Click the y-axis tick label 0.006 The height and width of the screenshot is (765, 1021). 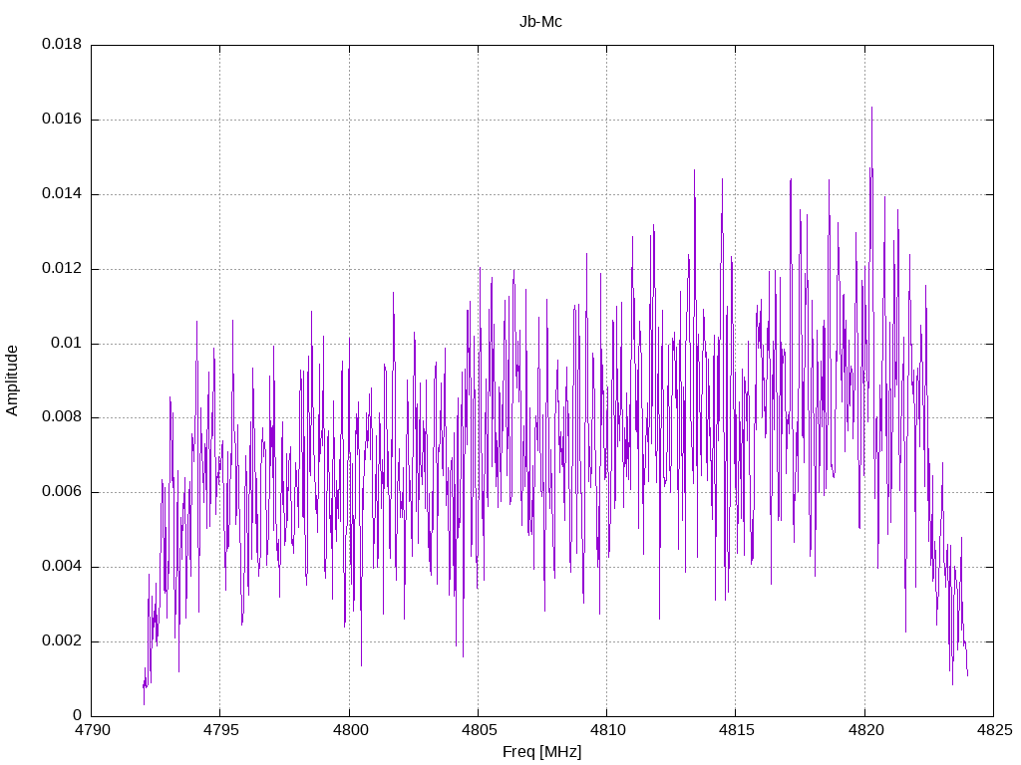pos(62,492)
